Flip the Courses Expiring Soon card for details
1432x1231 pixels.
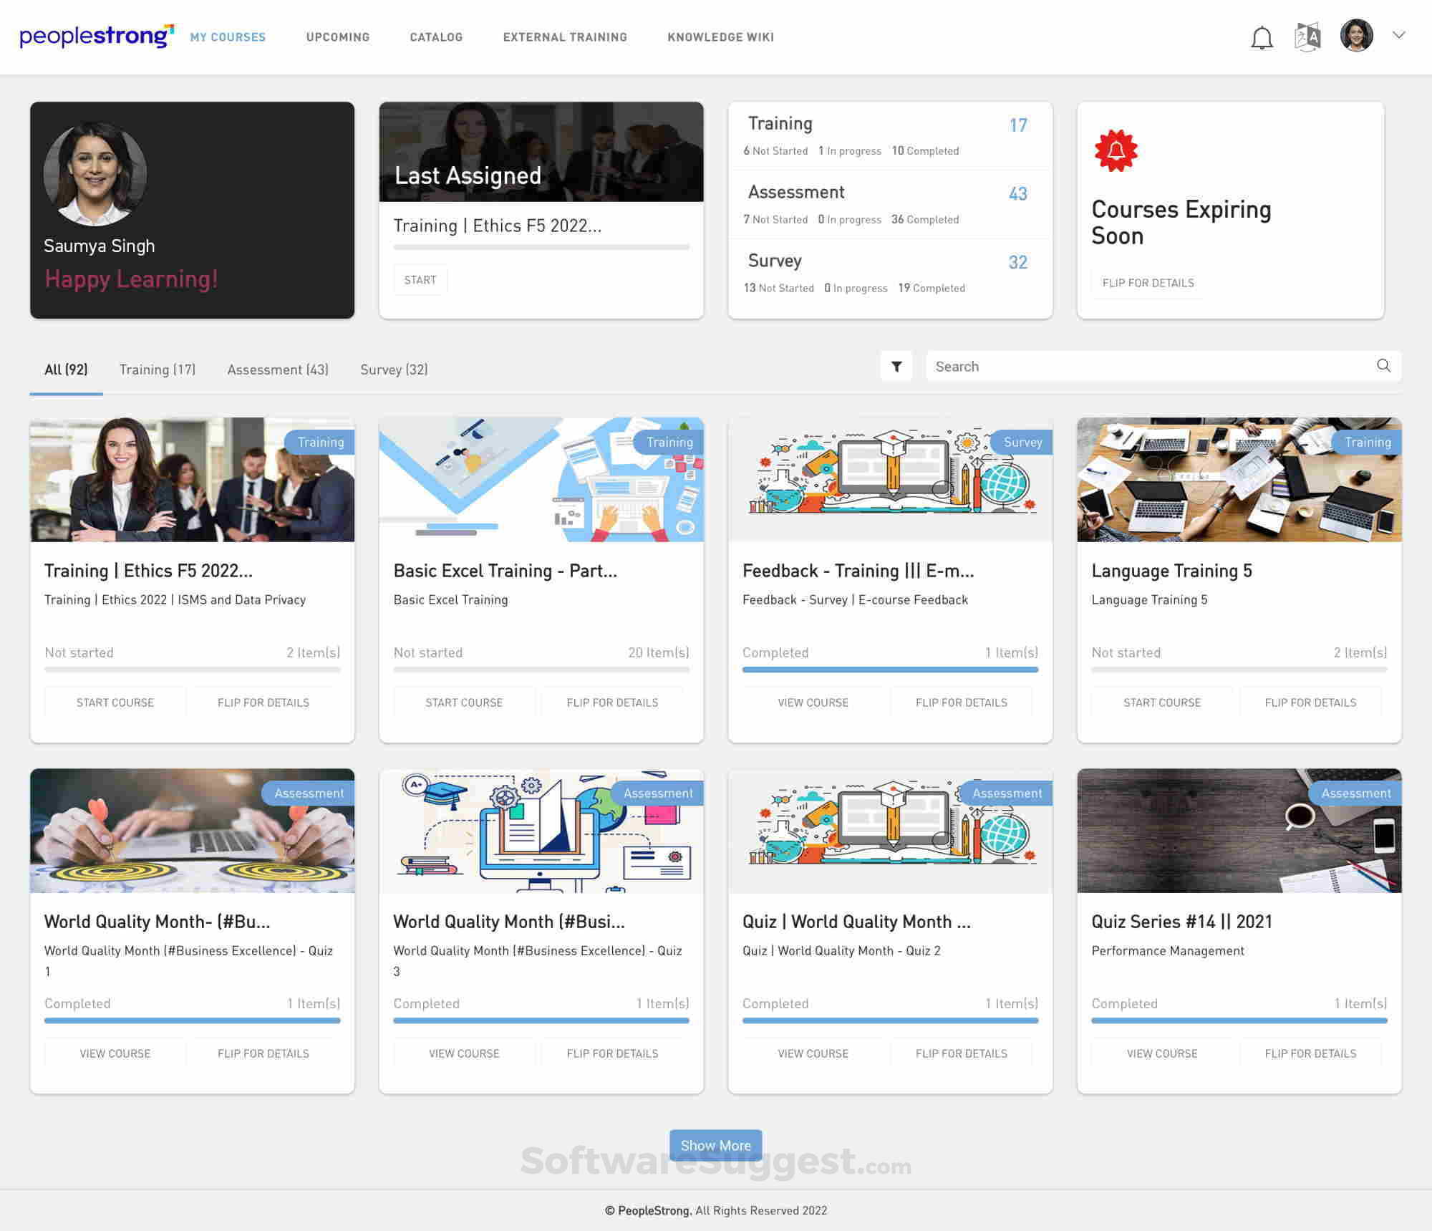coord(1146,282)
